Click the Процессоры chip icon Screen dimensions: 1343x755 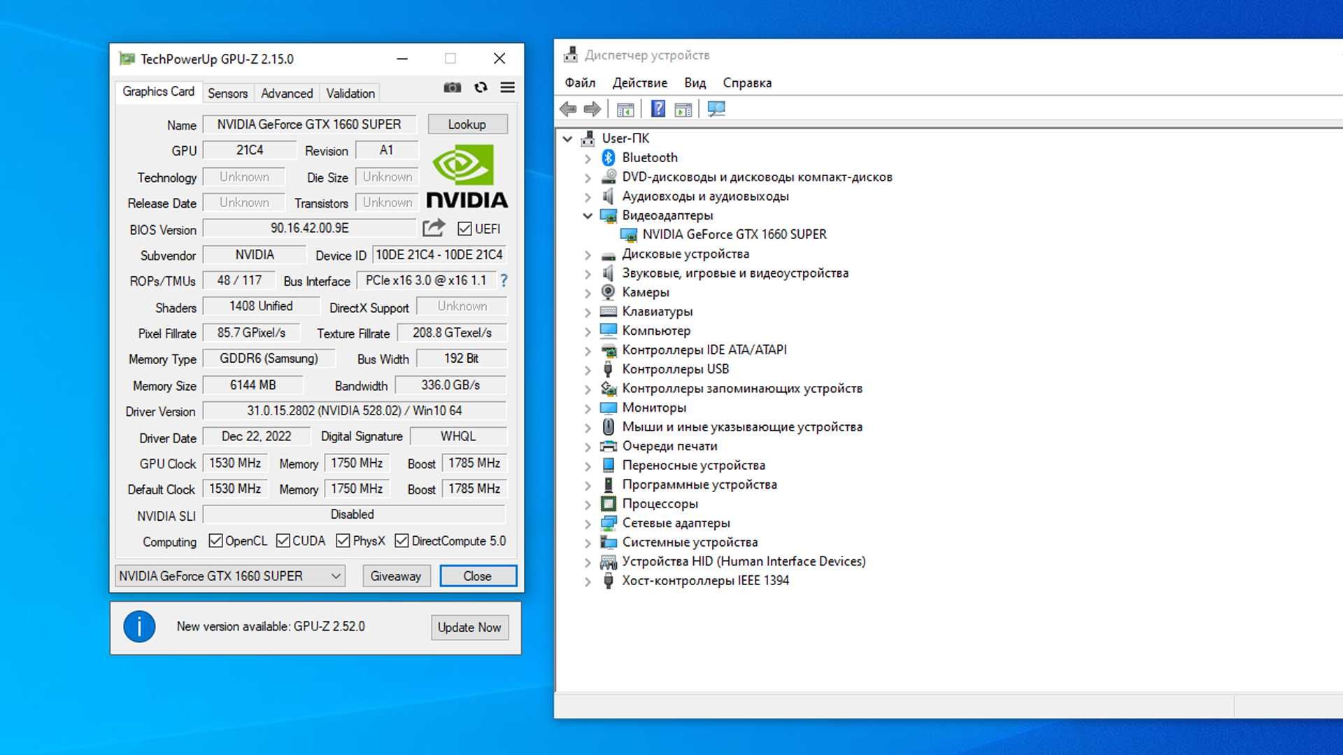pyautogui.click(x=609, y=503)
